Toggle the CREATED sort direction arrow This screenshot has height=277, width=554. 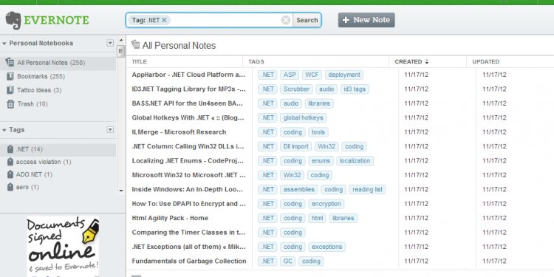coord(427,62)
